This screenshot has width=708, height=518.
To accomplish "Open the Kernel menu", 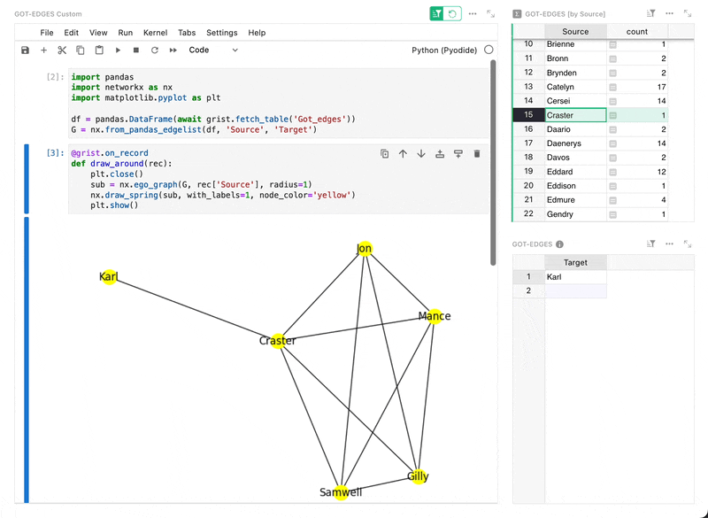I will [x=156, y=33].
